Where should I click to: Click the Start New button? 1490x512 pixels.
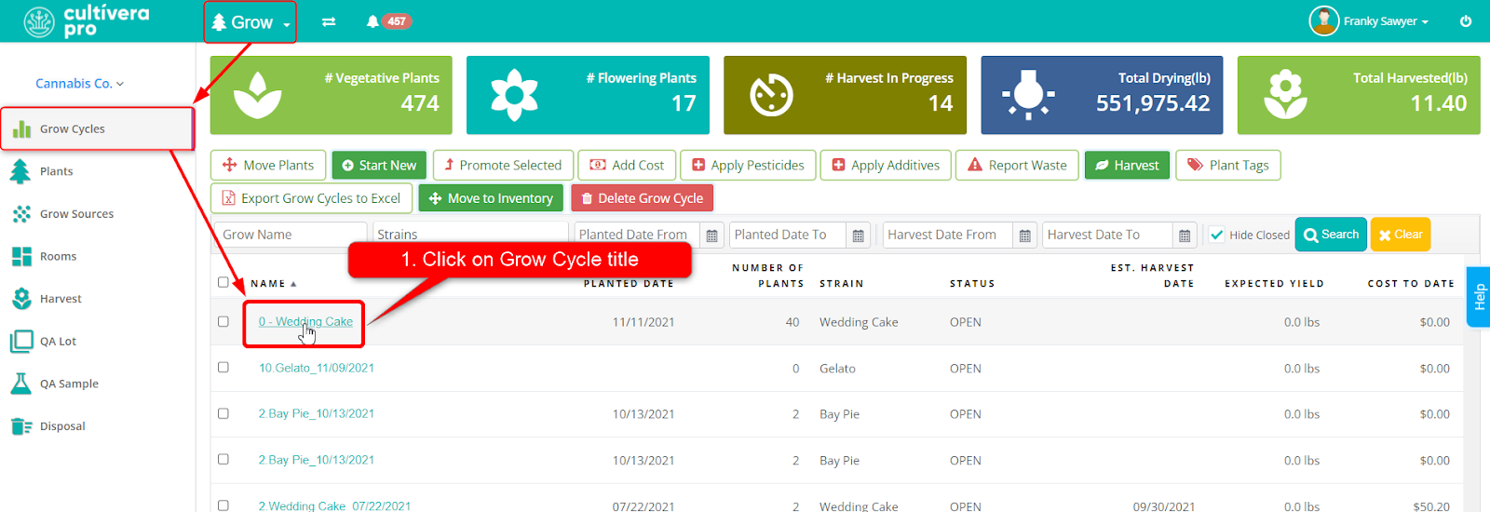379,165
